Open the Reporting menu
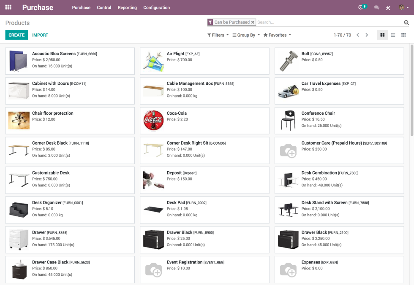Image resolution: width=414 pixels, height=285 pixels. 127,8
